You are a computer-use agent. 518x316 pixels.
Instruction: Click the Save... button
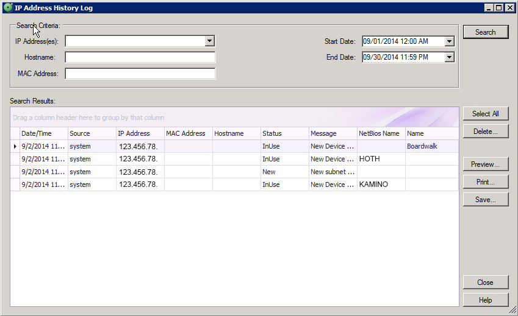point(485,200)
